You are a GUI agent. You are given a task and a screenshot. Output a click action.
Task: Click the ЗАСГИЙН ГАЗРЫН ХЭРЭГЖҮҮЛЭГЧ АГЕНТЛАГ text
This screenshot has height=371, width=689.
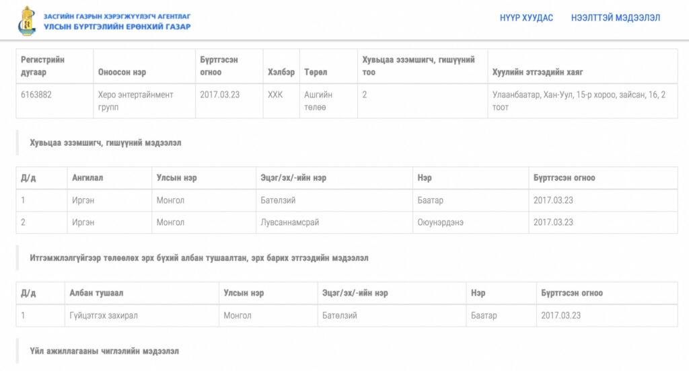click(117, 15)
